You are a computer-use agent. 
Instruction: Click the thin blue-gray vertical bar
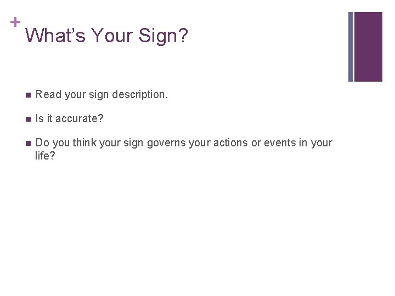pyautogui.click(x=351, y=47)
